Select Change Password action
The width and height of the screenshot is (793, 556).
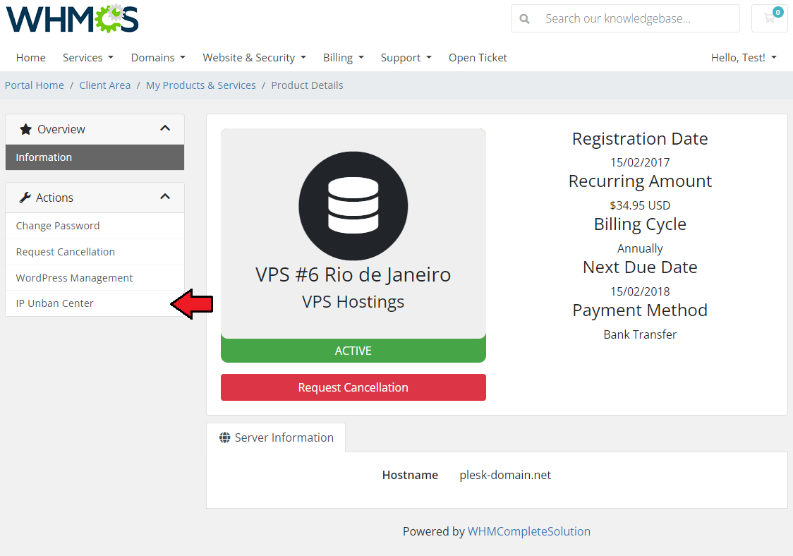(95, 226)
